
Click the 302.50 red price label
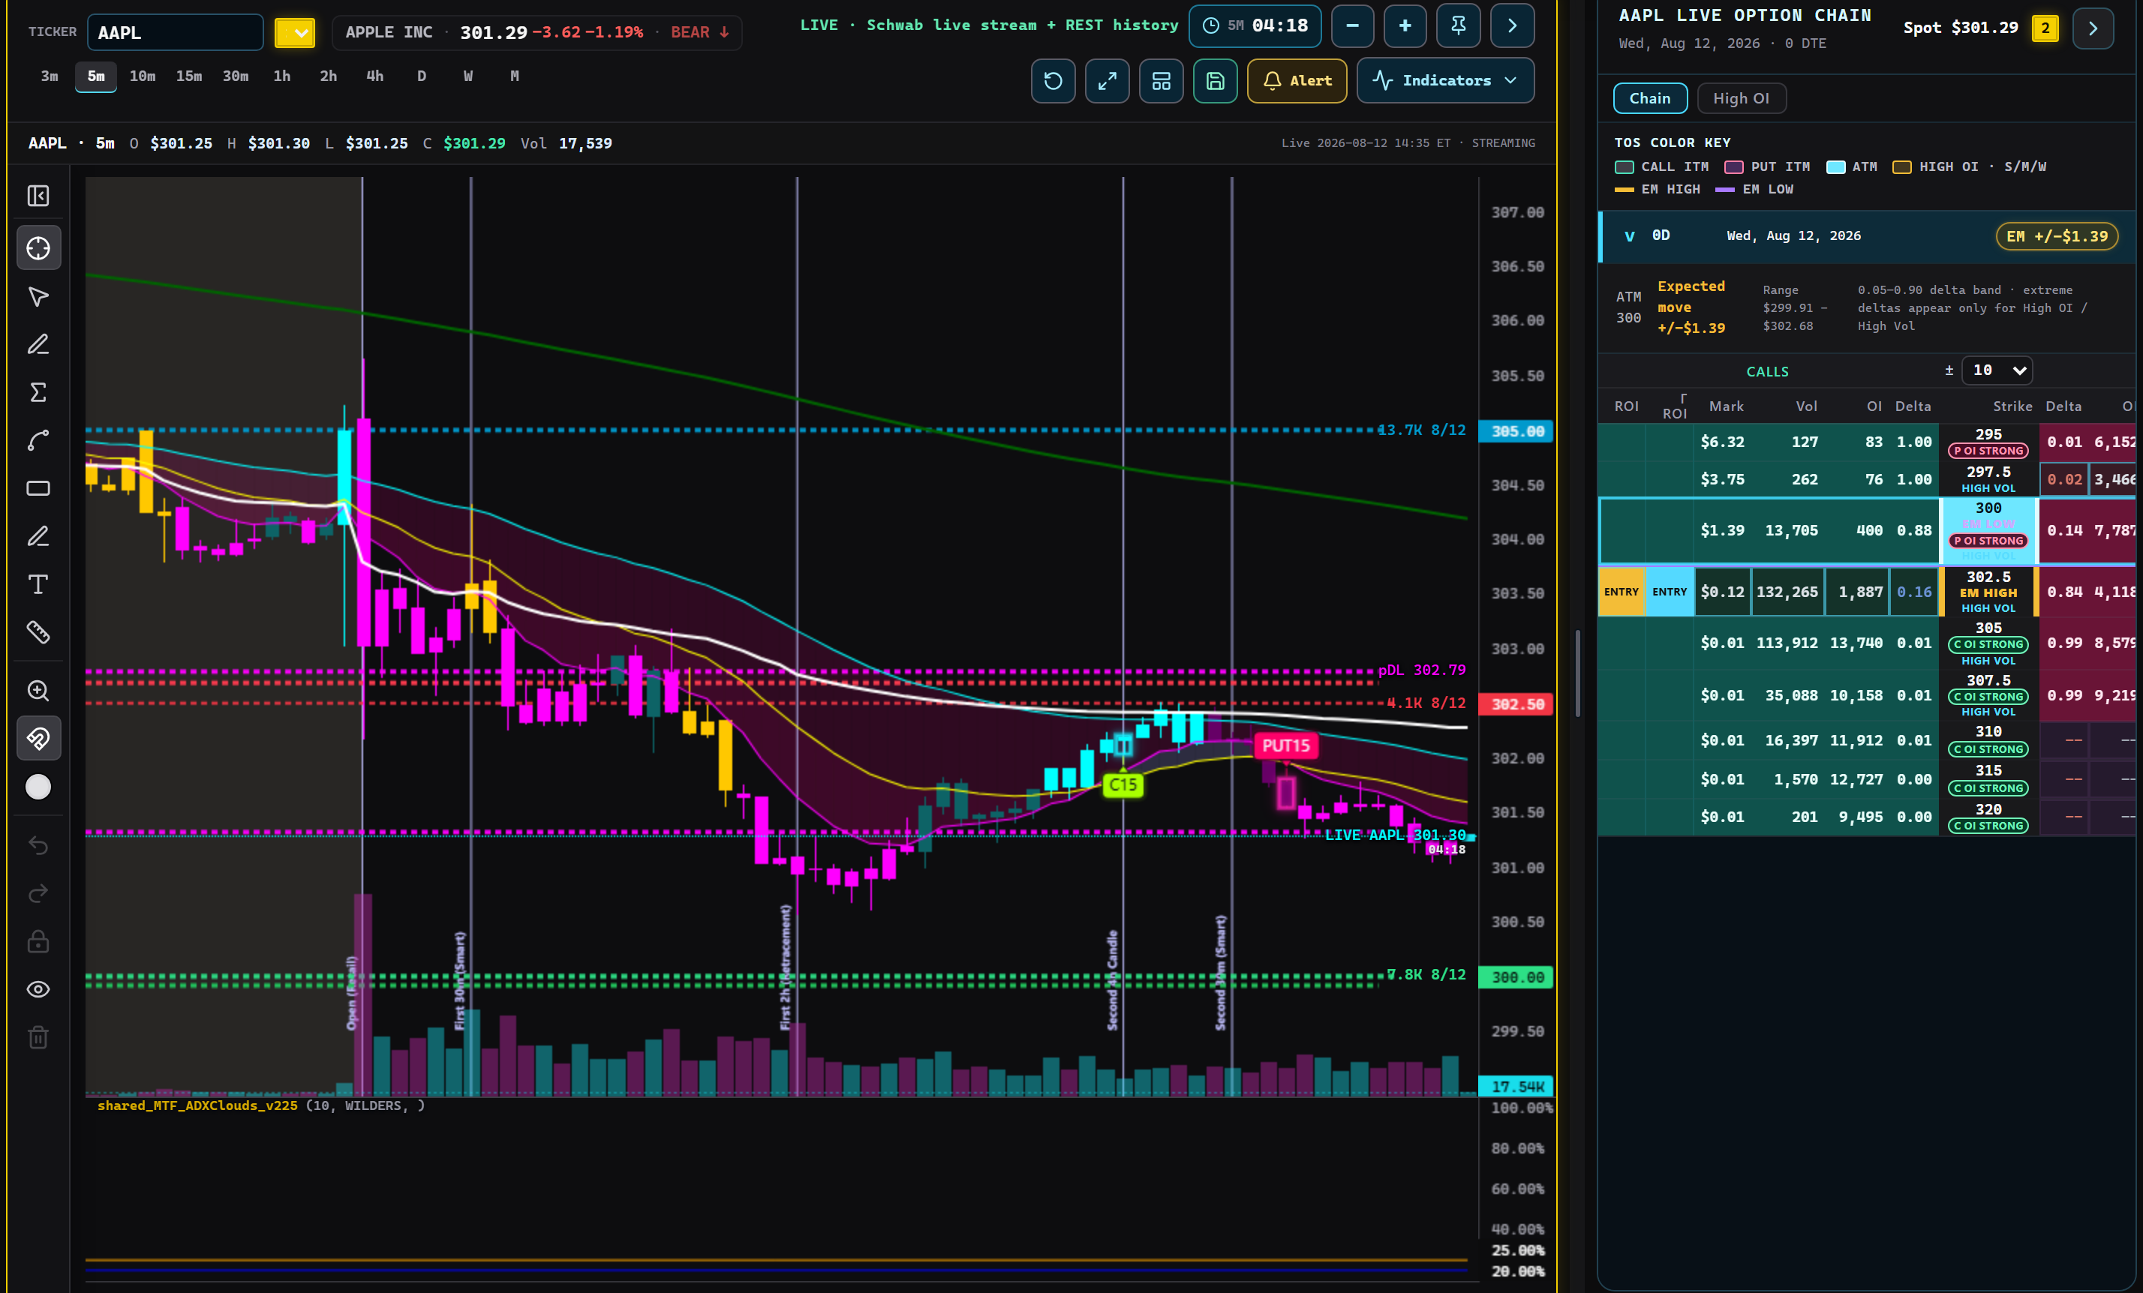click(x=1516, y=704)
